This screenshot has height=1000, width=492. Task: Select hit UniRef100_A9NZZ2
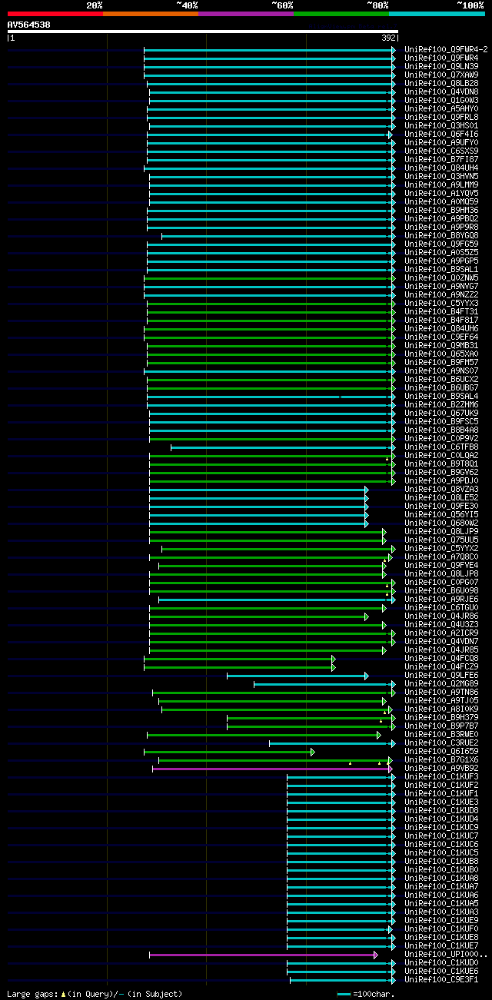(441, 294)
